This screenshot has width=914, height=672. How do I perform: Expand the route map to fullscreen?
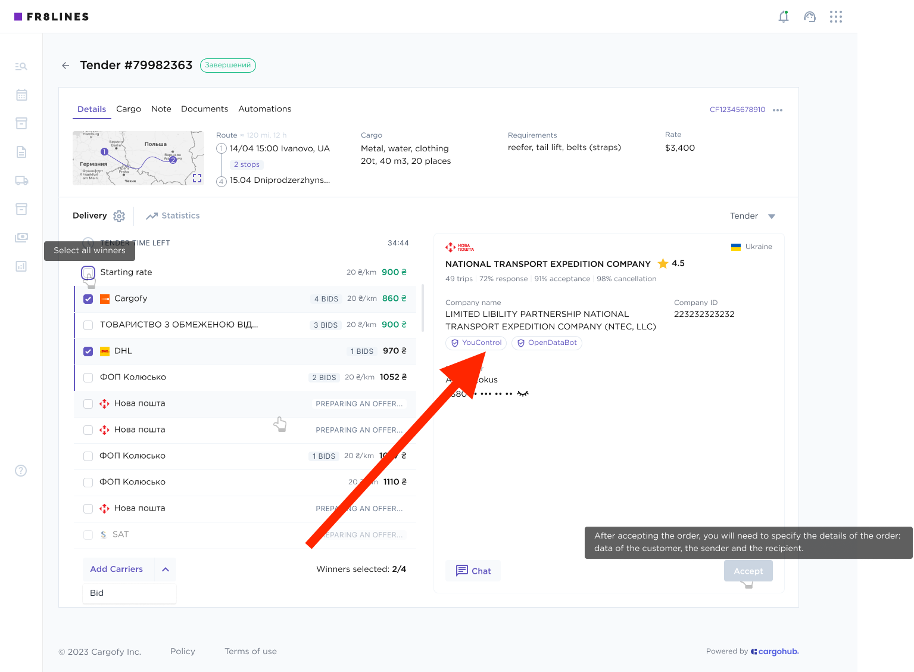(x=197, y=178)
